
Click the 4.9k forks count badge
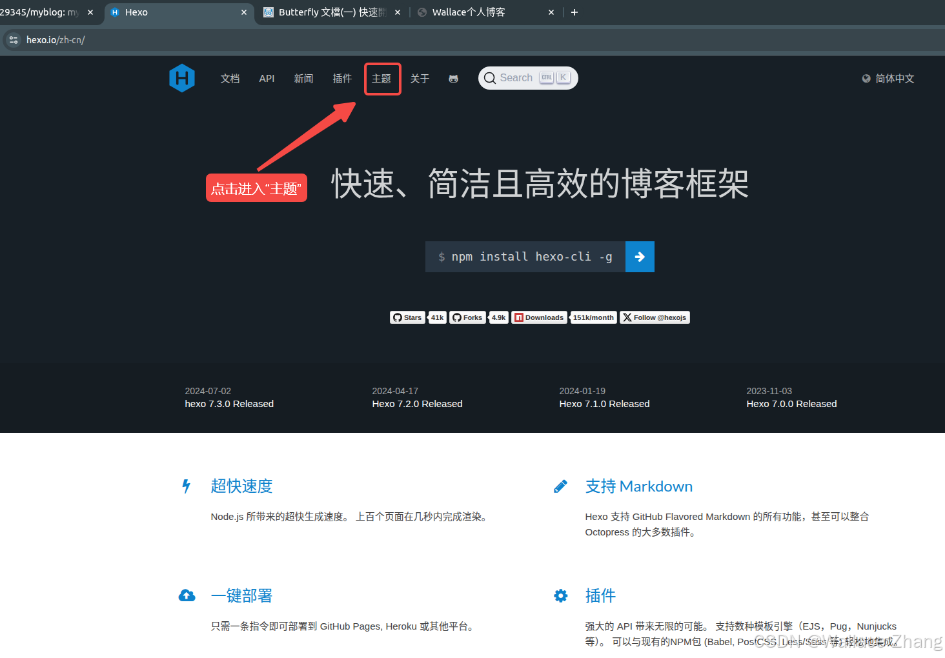click(x=498, y=317)
